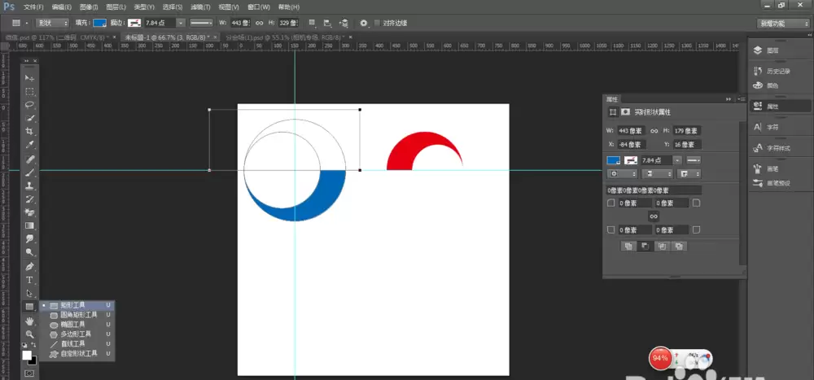
Task: Open the 历史记录 history panel button
Action: click(779, 71)
